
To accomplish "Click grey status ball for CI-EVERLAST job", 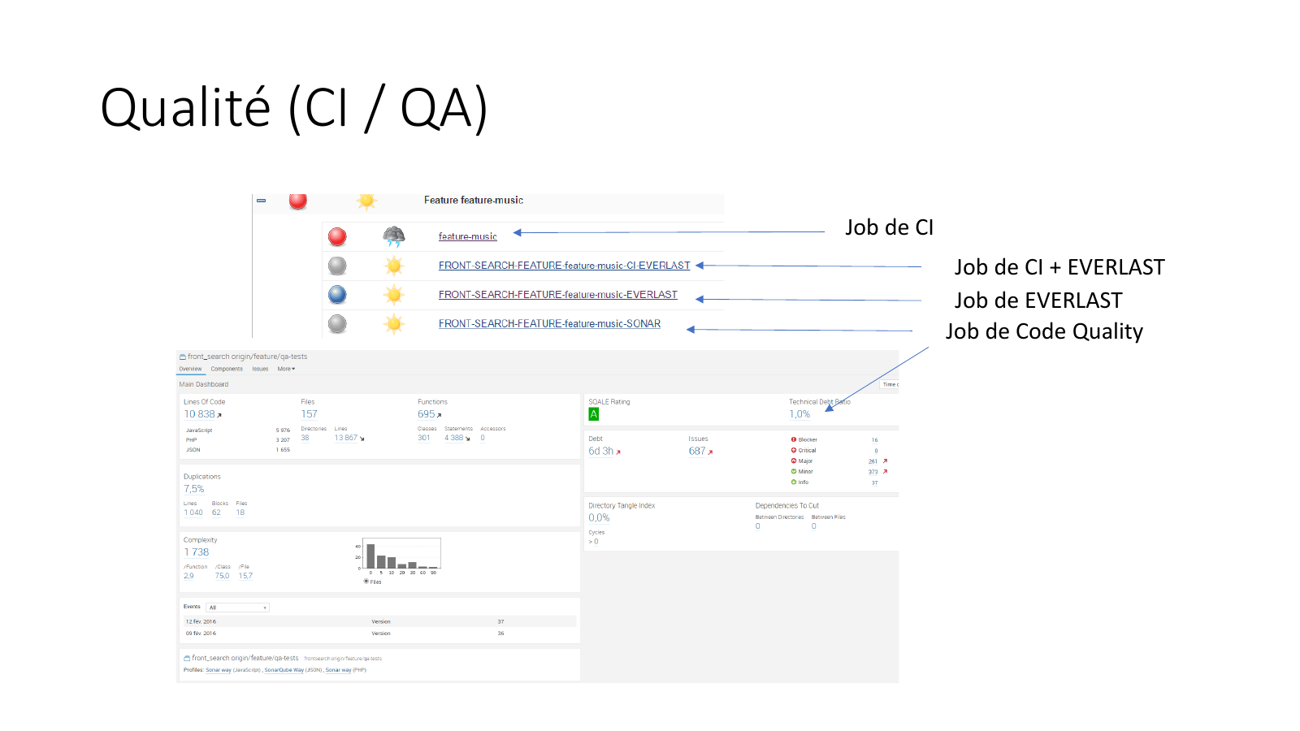I will click(x=337, y=266).
